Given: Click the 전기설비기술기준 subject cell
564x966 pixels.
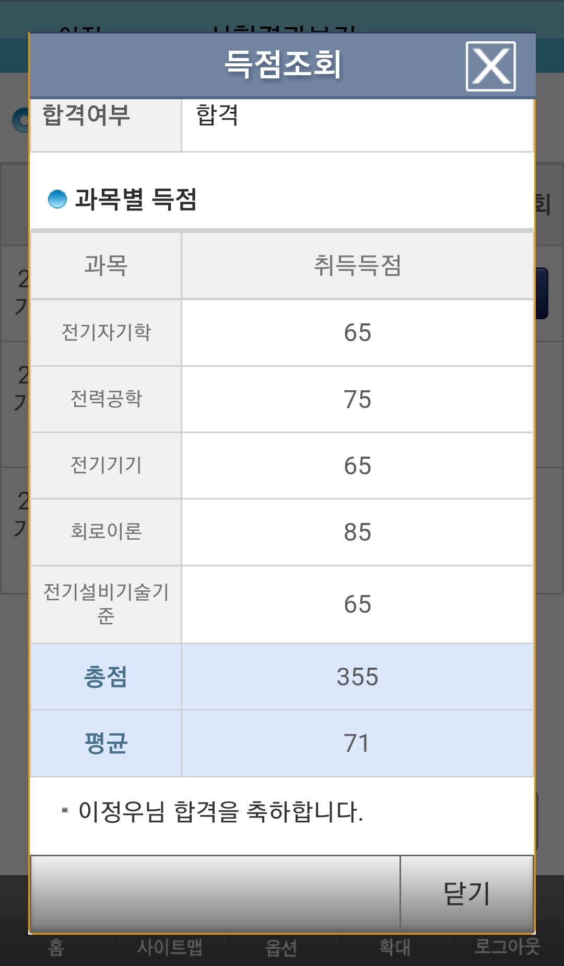Looking at the screenshot, I should (106, 604).
